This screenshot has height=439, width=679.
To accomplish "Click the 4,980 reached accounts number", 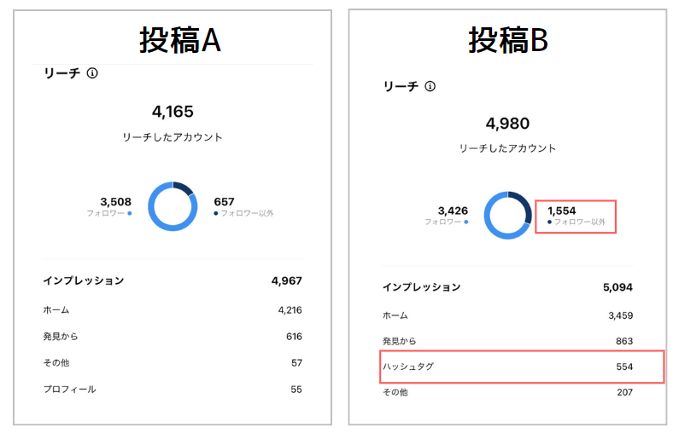I will (507, 124).
